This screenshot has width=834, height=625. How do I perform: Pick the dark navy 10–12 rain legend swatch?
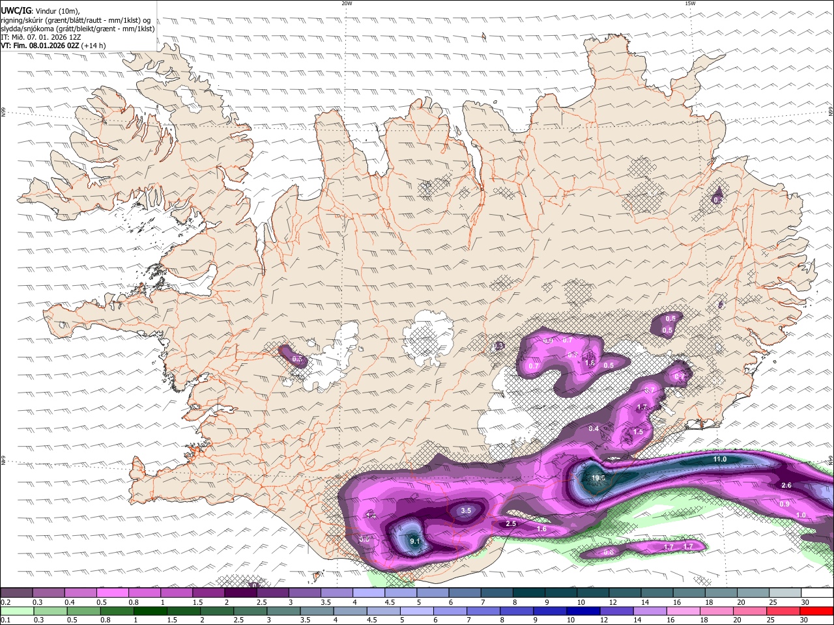[582, 611]
